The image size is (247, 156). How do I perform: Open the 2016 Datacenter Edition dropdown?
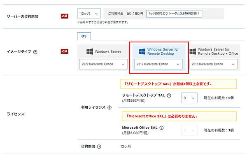[213, 64]
